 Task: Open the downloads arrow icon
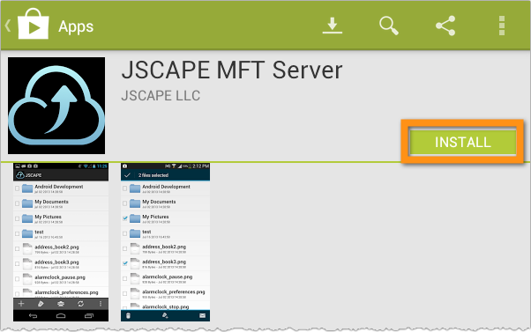pos(333,26)
